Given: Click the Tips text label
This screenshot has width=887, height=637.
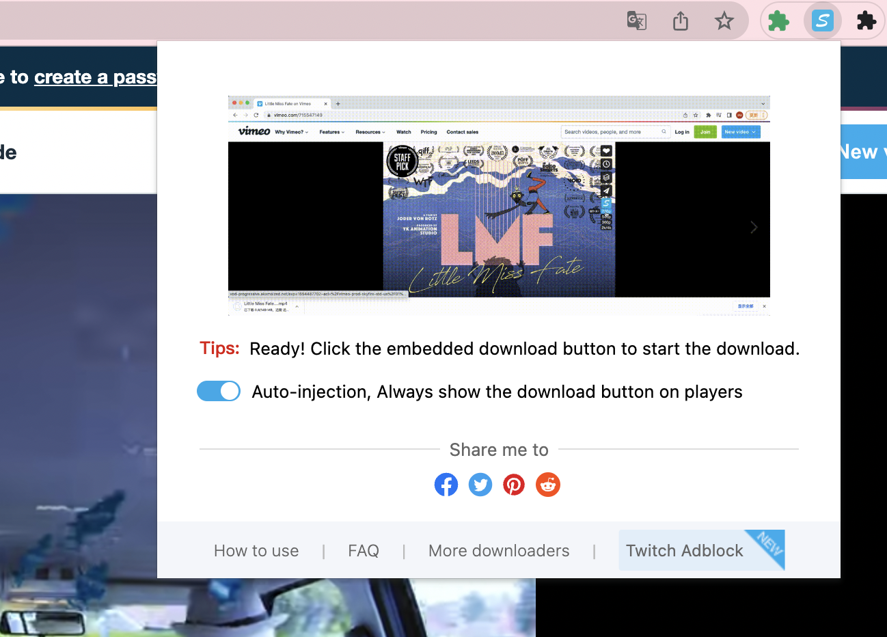Looking at the screenshot, I should 219,349.
